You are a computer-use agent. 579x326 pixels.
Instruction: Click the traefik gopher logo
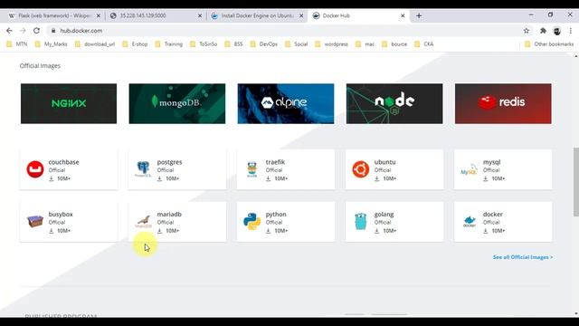pos(252,169)
